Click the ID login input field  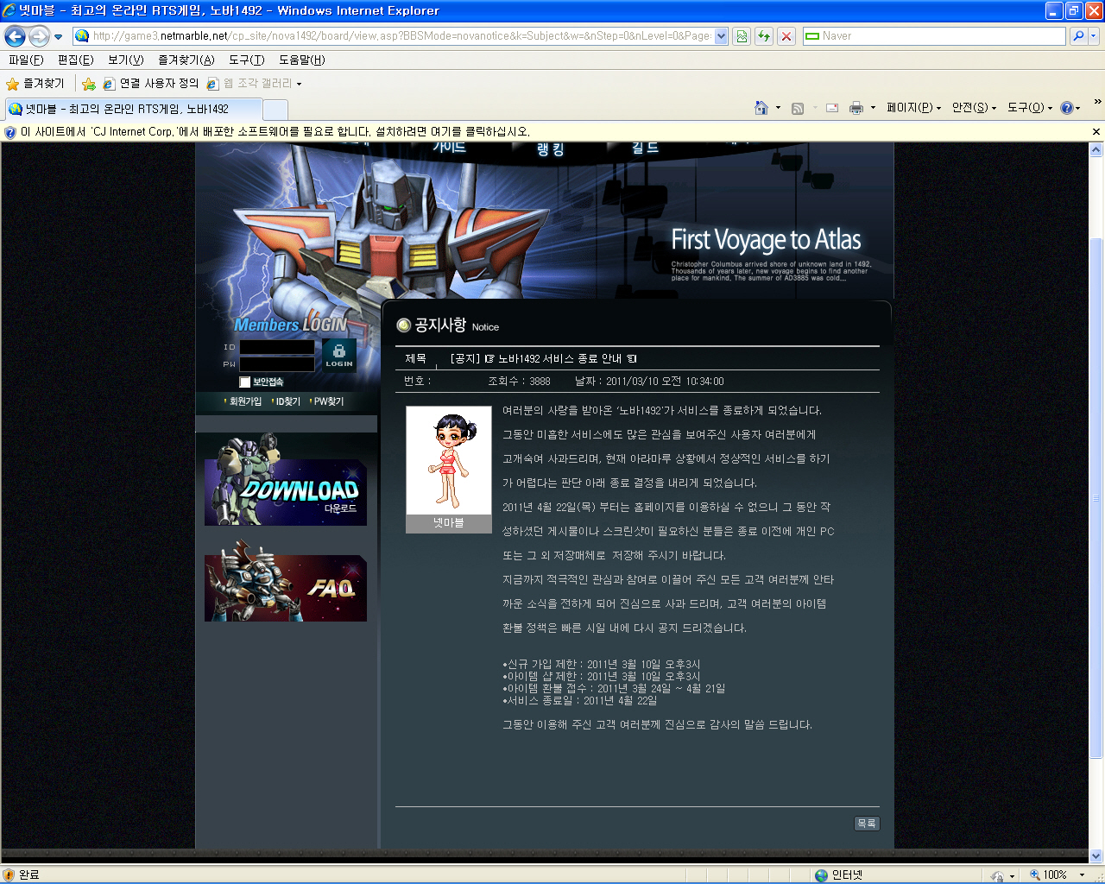coord(277,347)
